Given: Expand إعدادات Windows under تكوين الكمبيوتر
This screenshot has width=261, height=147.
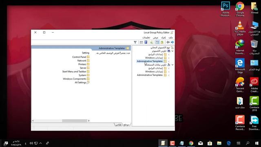Looking at the screenshot, I should click(x=168, y=58).
